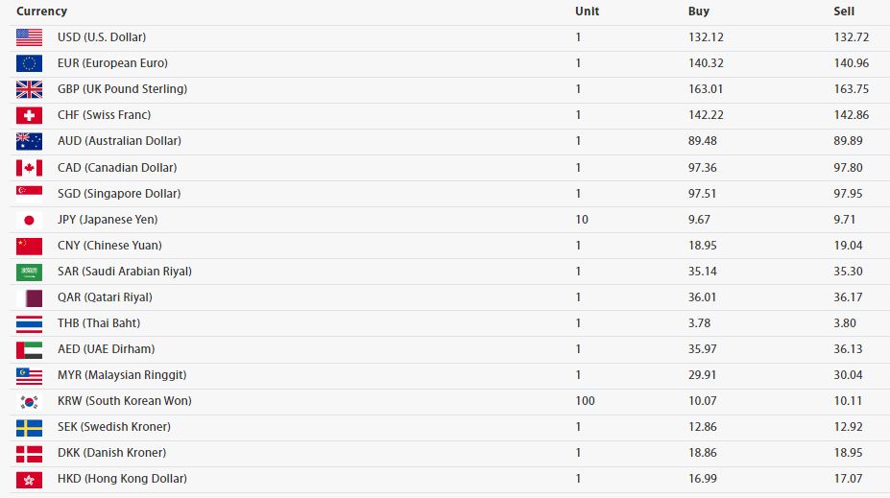890x498 pixels.
Task: Click the Sell column header
Action: tap(844, 12)
